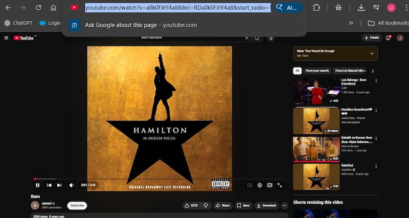The image size is (409, 218).
Task: Click the Create button
Action: 372,38
